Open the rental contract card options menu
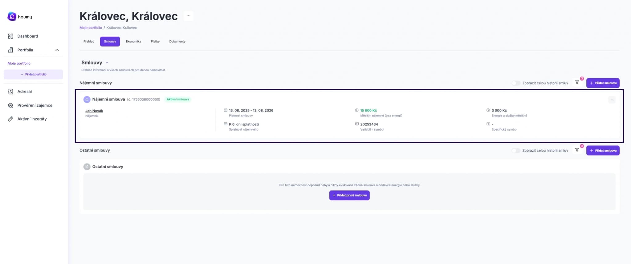This screenshot has height=264, width=631. tap(612, 100)
